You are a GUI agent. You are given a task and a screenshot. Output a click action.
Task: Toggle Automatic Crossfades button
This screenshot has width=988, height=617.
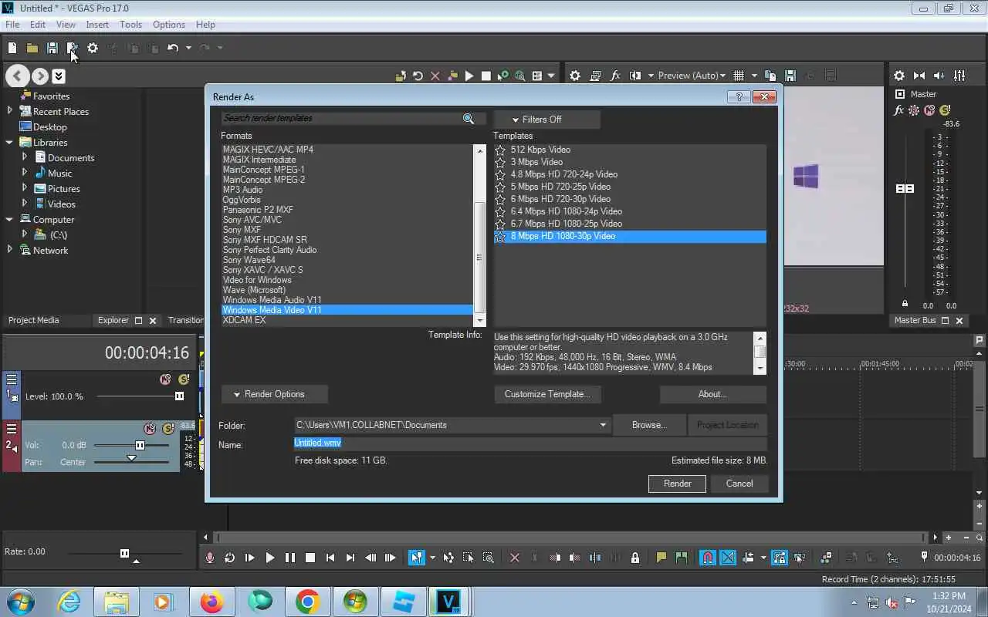(728, 558)
